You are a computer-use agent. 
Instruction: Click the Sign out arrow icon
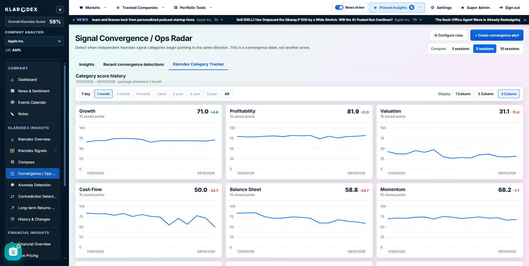pos(501,8)
